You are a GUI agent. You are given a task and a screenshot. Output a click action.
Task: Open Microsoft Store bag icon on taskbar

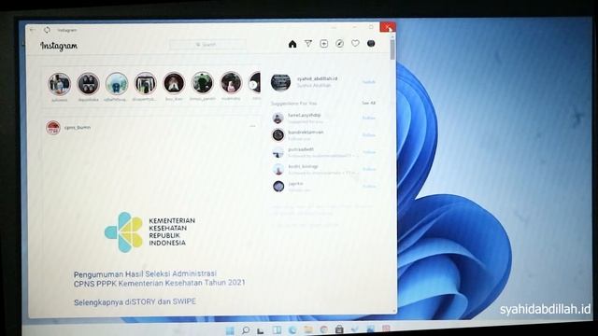pyautogui.click(x=339, y=329)
